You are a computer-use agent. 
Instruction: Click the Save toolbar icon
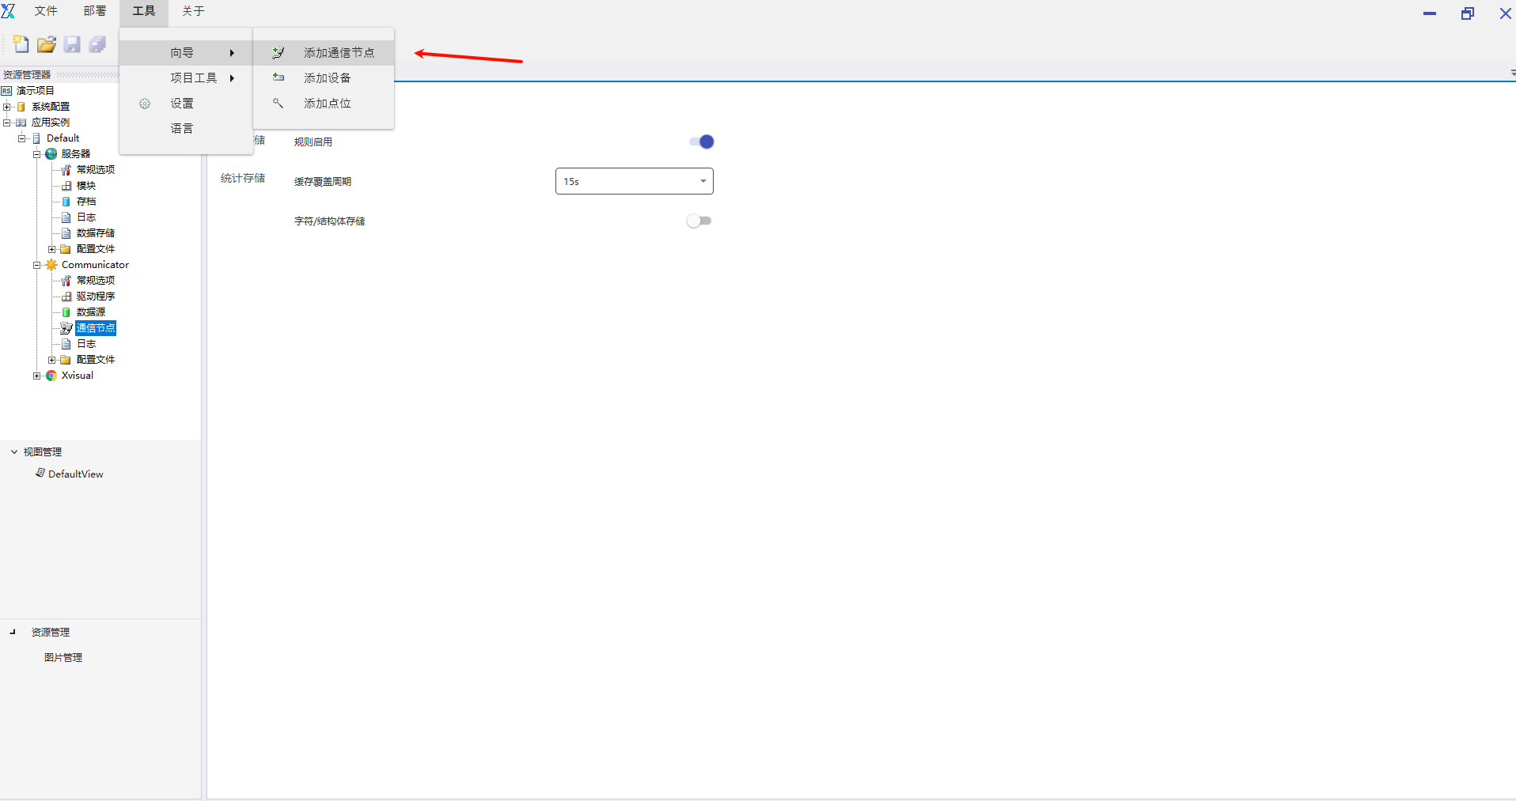click(x=72, y=44)
